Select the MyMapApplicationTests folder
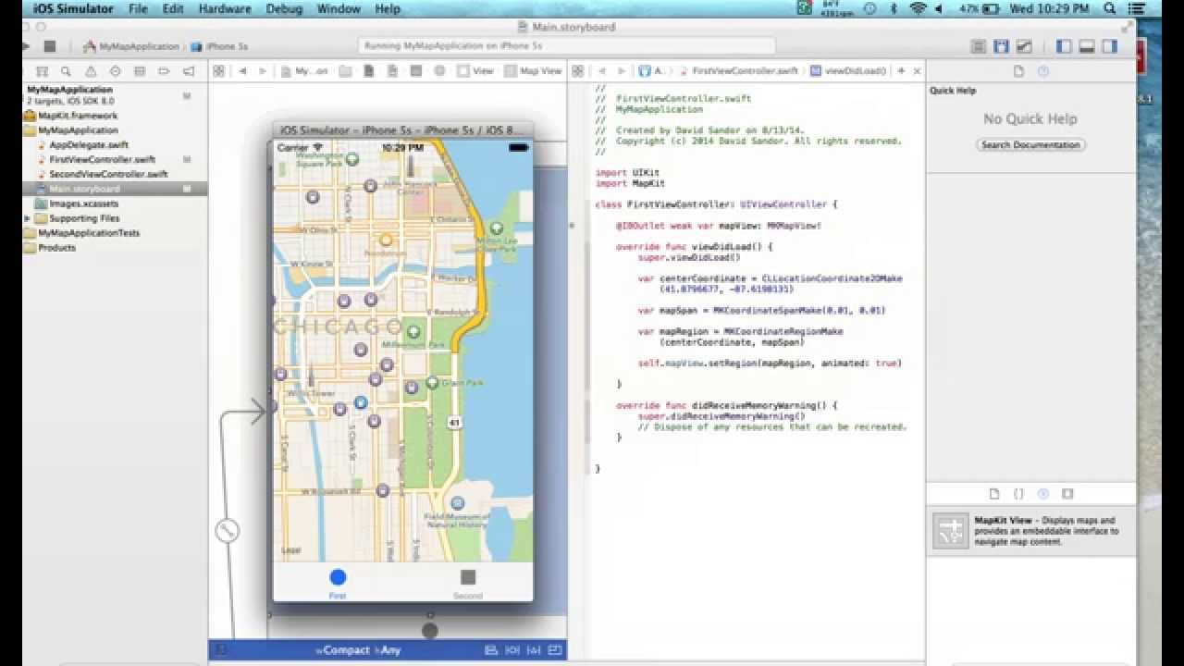The height and width of the screenshot is (666, 1184). pos(88,233)
